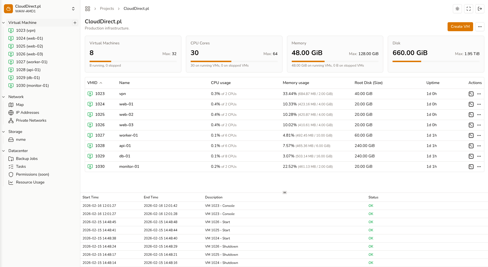Collapse the Virtual Machine section

3,22
